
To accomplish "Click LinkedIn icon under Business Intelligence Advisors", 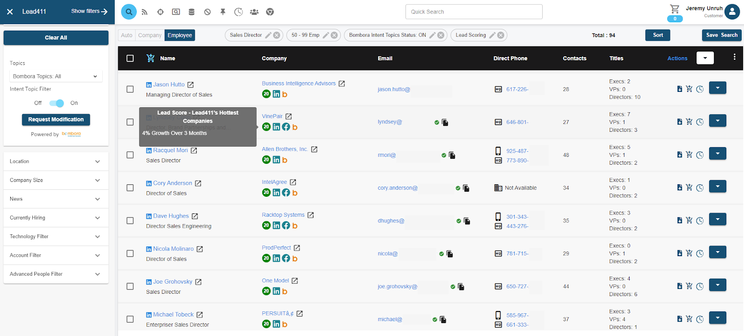I will coord(276,94).
